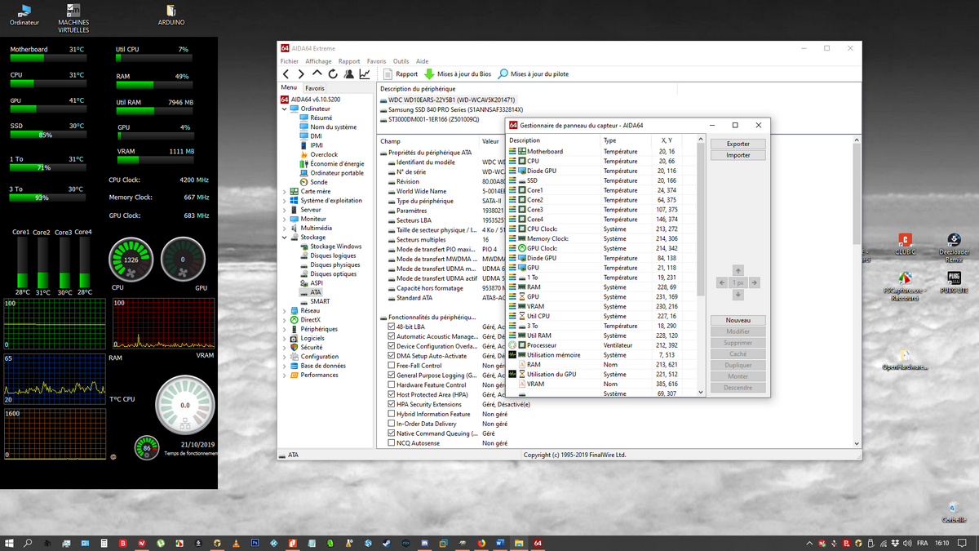Click Importer in sensor panel manager

click(738, 155)
